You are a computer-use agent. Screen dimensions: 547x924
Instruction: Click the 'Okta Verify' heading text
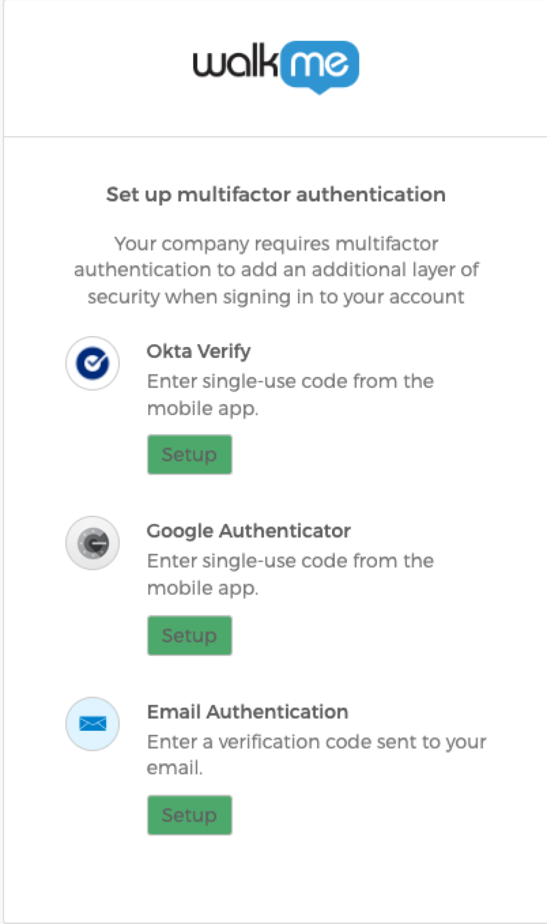click(198, 351)
